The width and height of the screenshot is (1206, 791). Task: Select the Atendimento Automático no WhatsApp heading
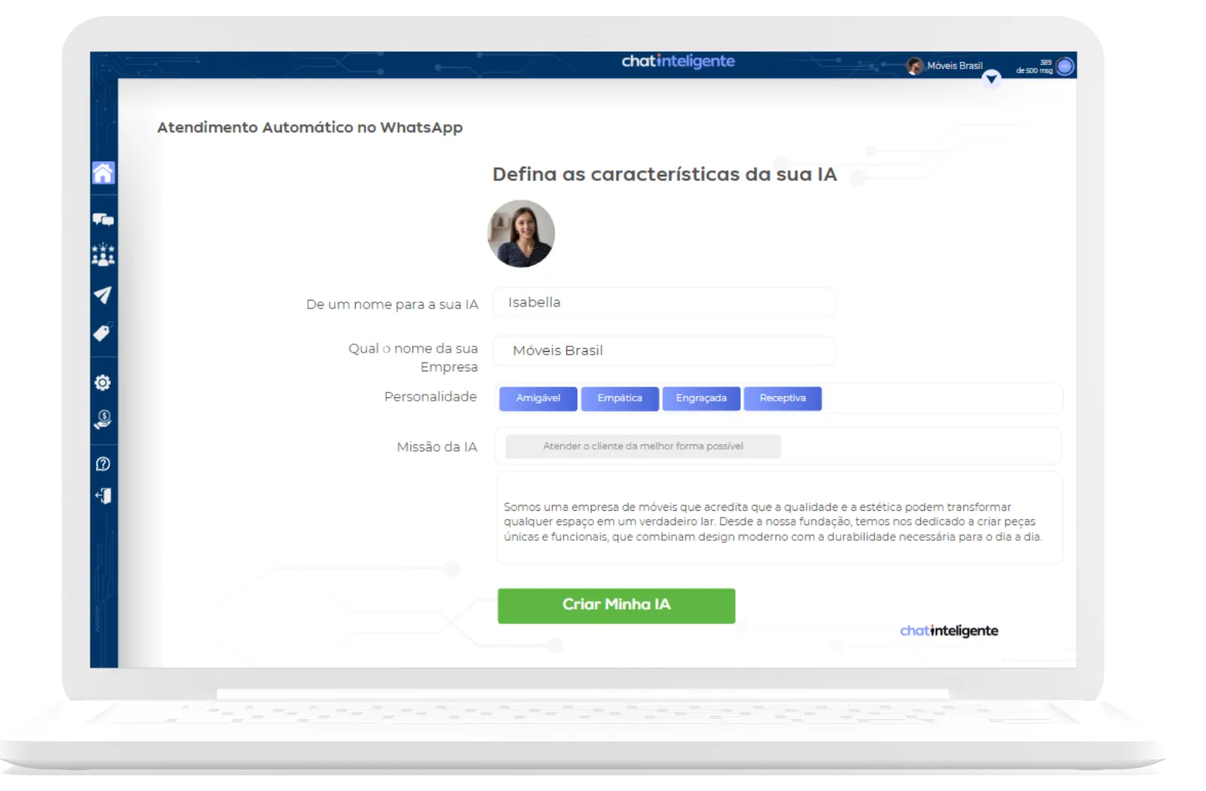[x=308, y=127]
